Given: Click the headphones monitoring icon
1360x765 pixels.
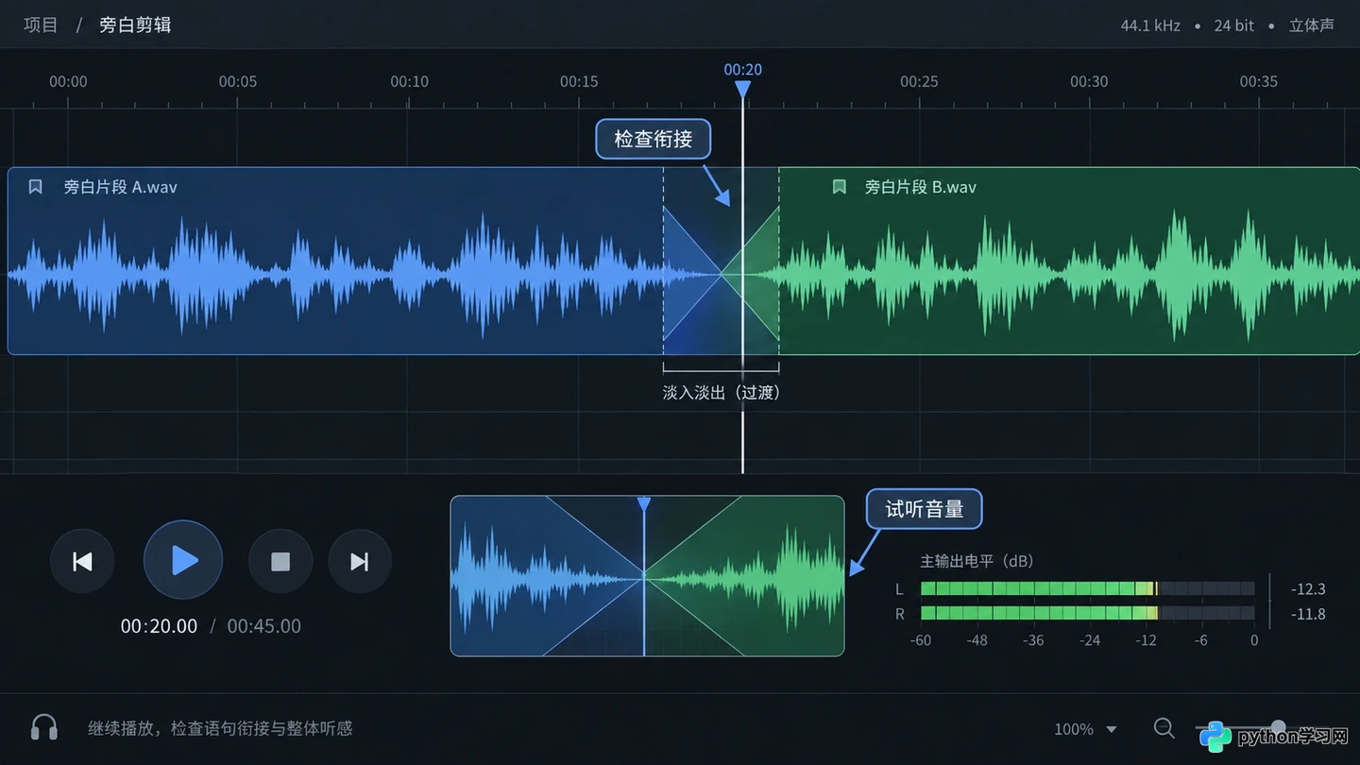Looking at the screenshot, I should [44, 728].
